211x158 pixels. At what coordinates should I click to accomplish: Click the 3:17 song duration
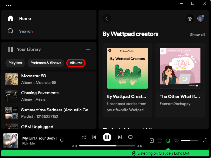coord(140,146)
